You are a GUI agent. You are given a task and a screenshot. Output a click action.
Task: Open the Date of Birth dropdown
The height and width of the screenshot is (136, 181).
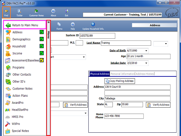coord(146,51)
